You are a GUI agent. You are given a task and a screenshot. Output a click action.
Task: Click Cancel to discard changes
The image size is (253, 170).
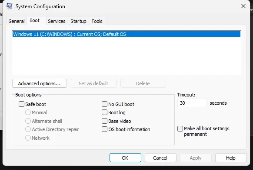tap(160, 158)
